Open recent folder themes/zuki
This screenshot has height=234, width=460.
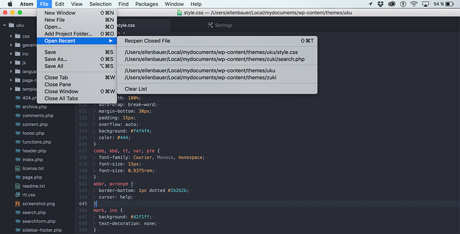click(x=217, y=78)
